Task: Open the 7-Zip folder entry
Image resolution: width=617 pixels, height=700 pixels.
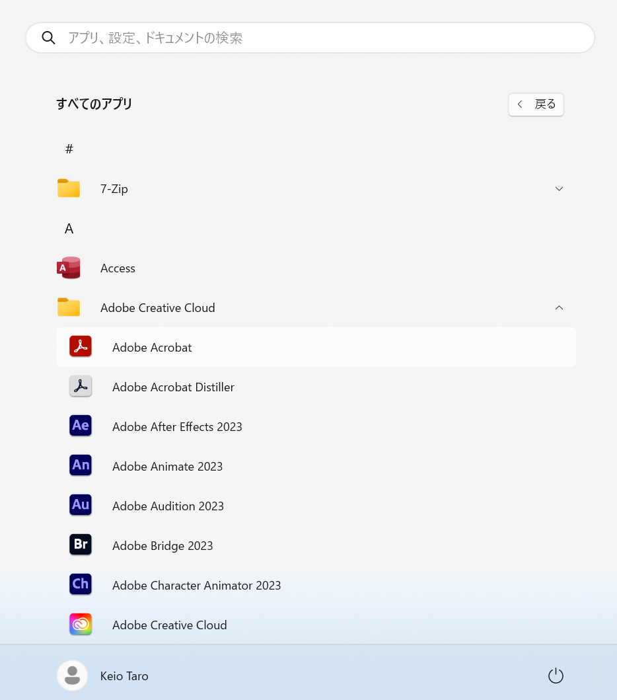Action: 114,189
